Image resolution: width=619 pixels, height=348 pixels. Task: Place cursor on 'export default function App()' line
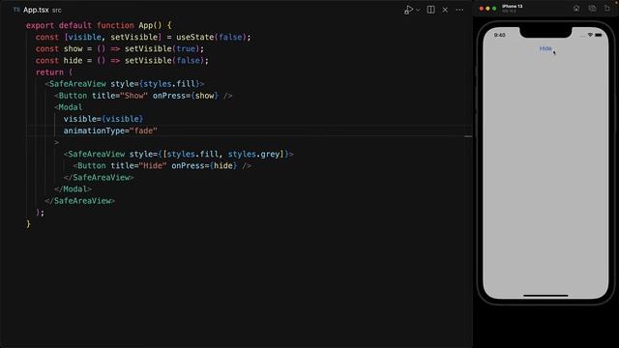click(x=99, y=25)
